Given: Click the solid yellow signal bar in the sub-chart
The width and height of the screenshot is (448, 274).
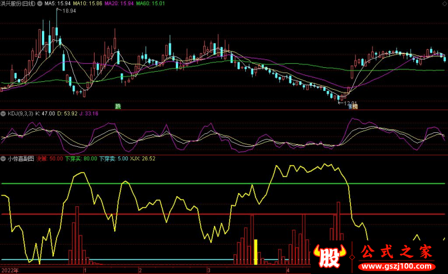Looking at the screenshot, I should pyautogui.click(x=256, y=252).
